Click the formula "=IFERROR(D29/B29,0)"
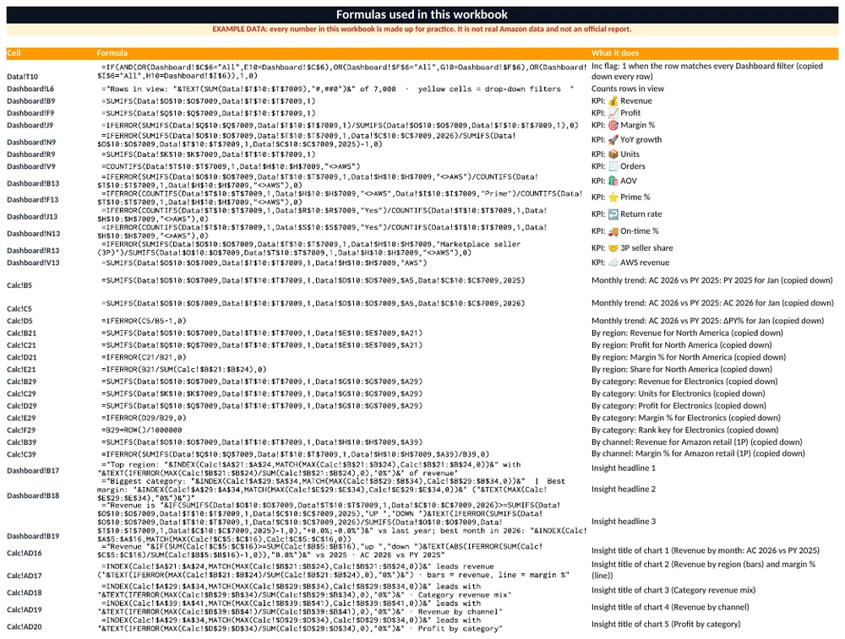The width and height of the screenshot is (845, 639). tap(144, 418)
